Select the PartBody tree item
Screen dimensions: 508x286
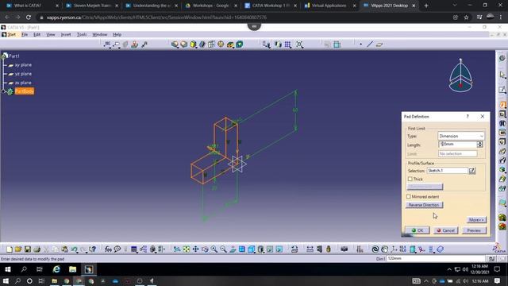(25, 91)
